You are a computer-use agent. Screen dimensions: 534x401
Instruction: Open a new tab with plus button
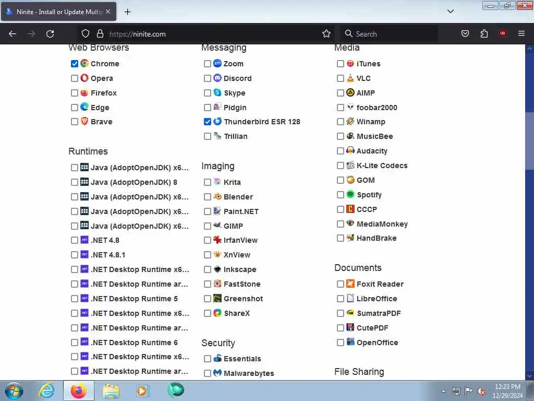(127, 12)
